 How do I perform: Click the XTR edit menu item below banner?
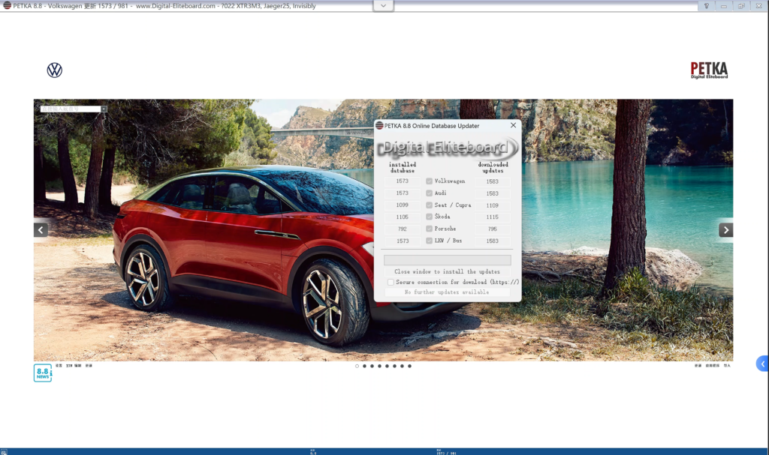[x=73, y=366]
